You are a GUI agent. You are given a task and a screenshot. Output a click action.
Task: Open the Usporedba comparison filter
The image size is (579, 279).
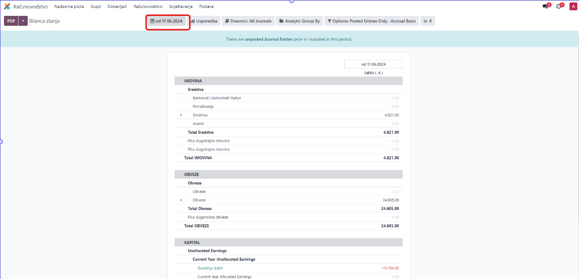click(204, 21)
